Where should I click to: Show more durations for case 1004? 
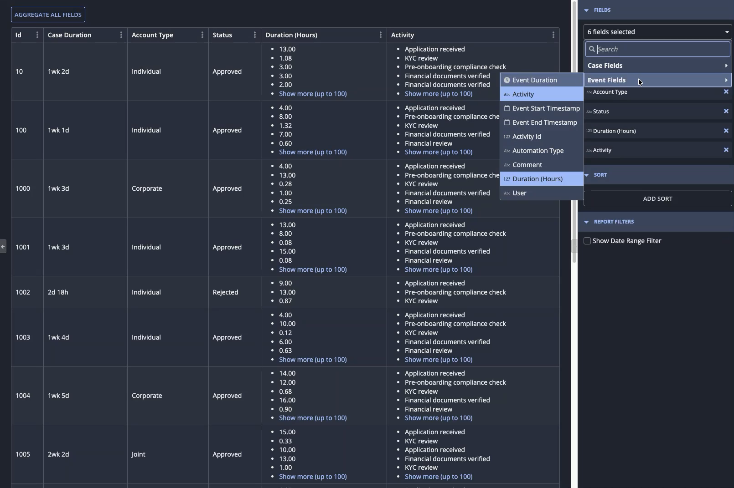click(x=313, y=418)
